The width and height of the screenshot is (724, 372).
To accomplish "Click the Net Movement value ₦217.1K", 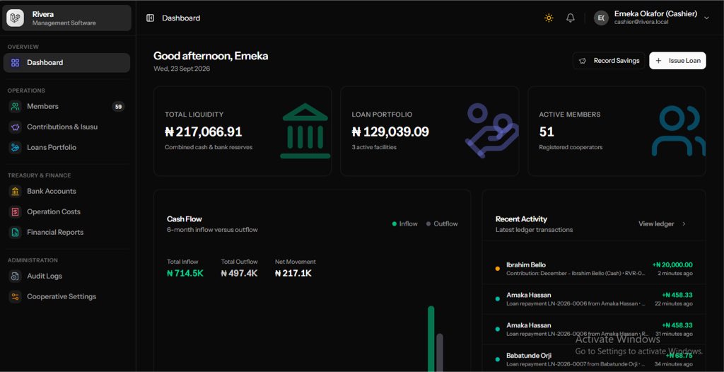I will 293,273.
